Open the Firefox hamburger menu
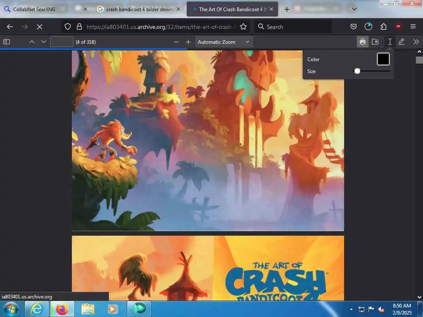 (x=413, y=26)
